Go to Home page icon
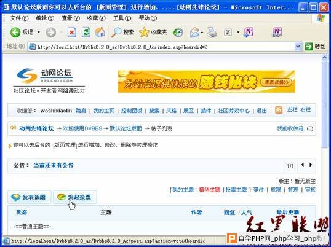The height and width of the screenshot is (247, 331). pos(100,33)
